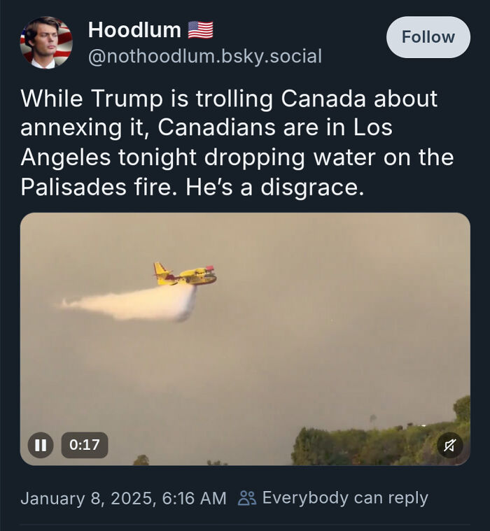Image resolution: width=490 pixels, height=531 pixels.
Task: Click the US flag emoji beside Hoodlum
Action: coord(201,30)
